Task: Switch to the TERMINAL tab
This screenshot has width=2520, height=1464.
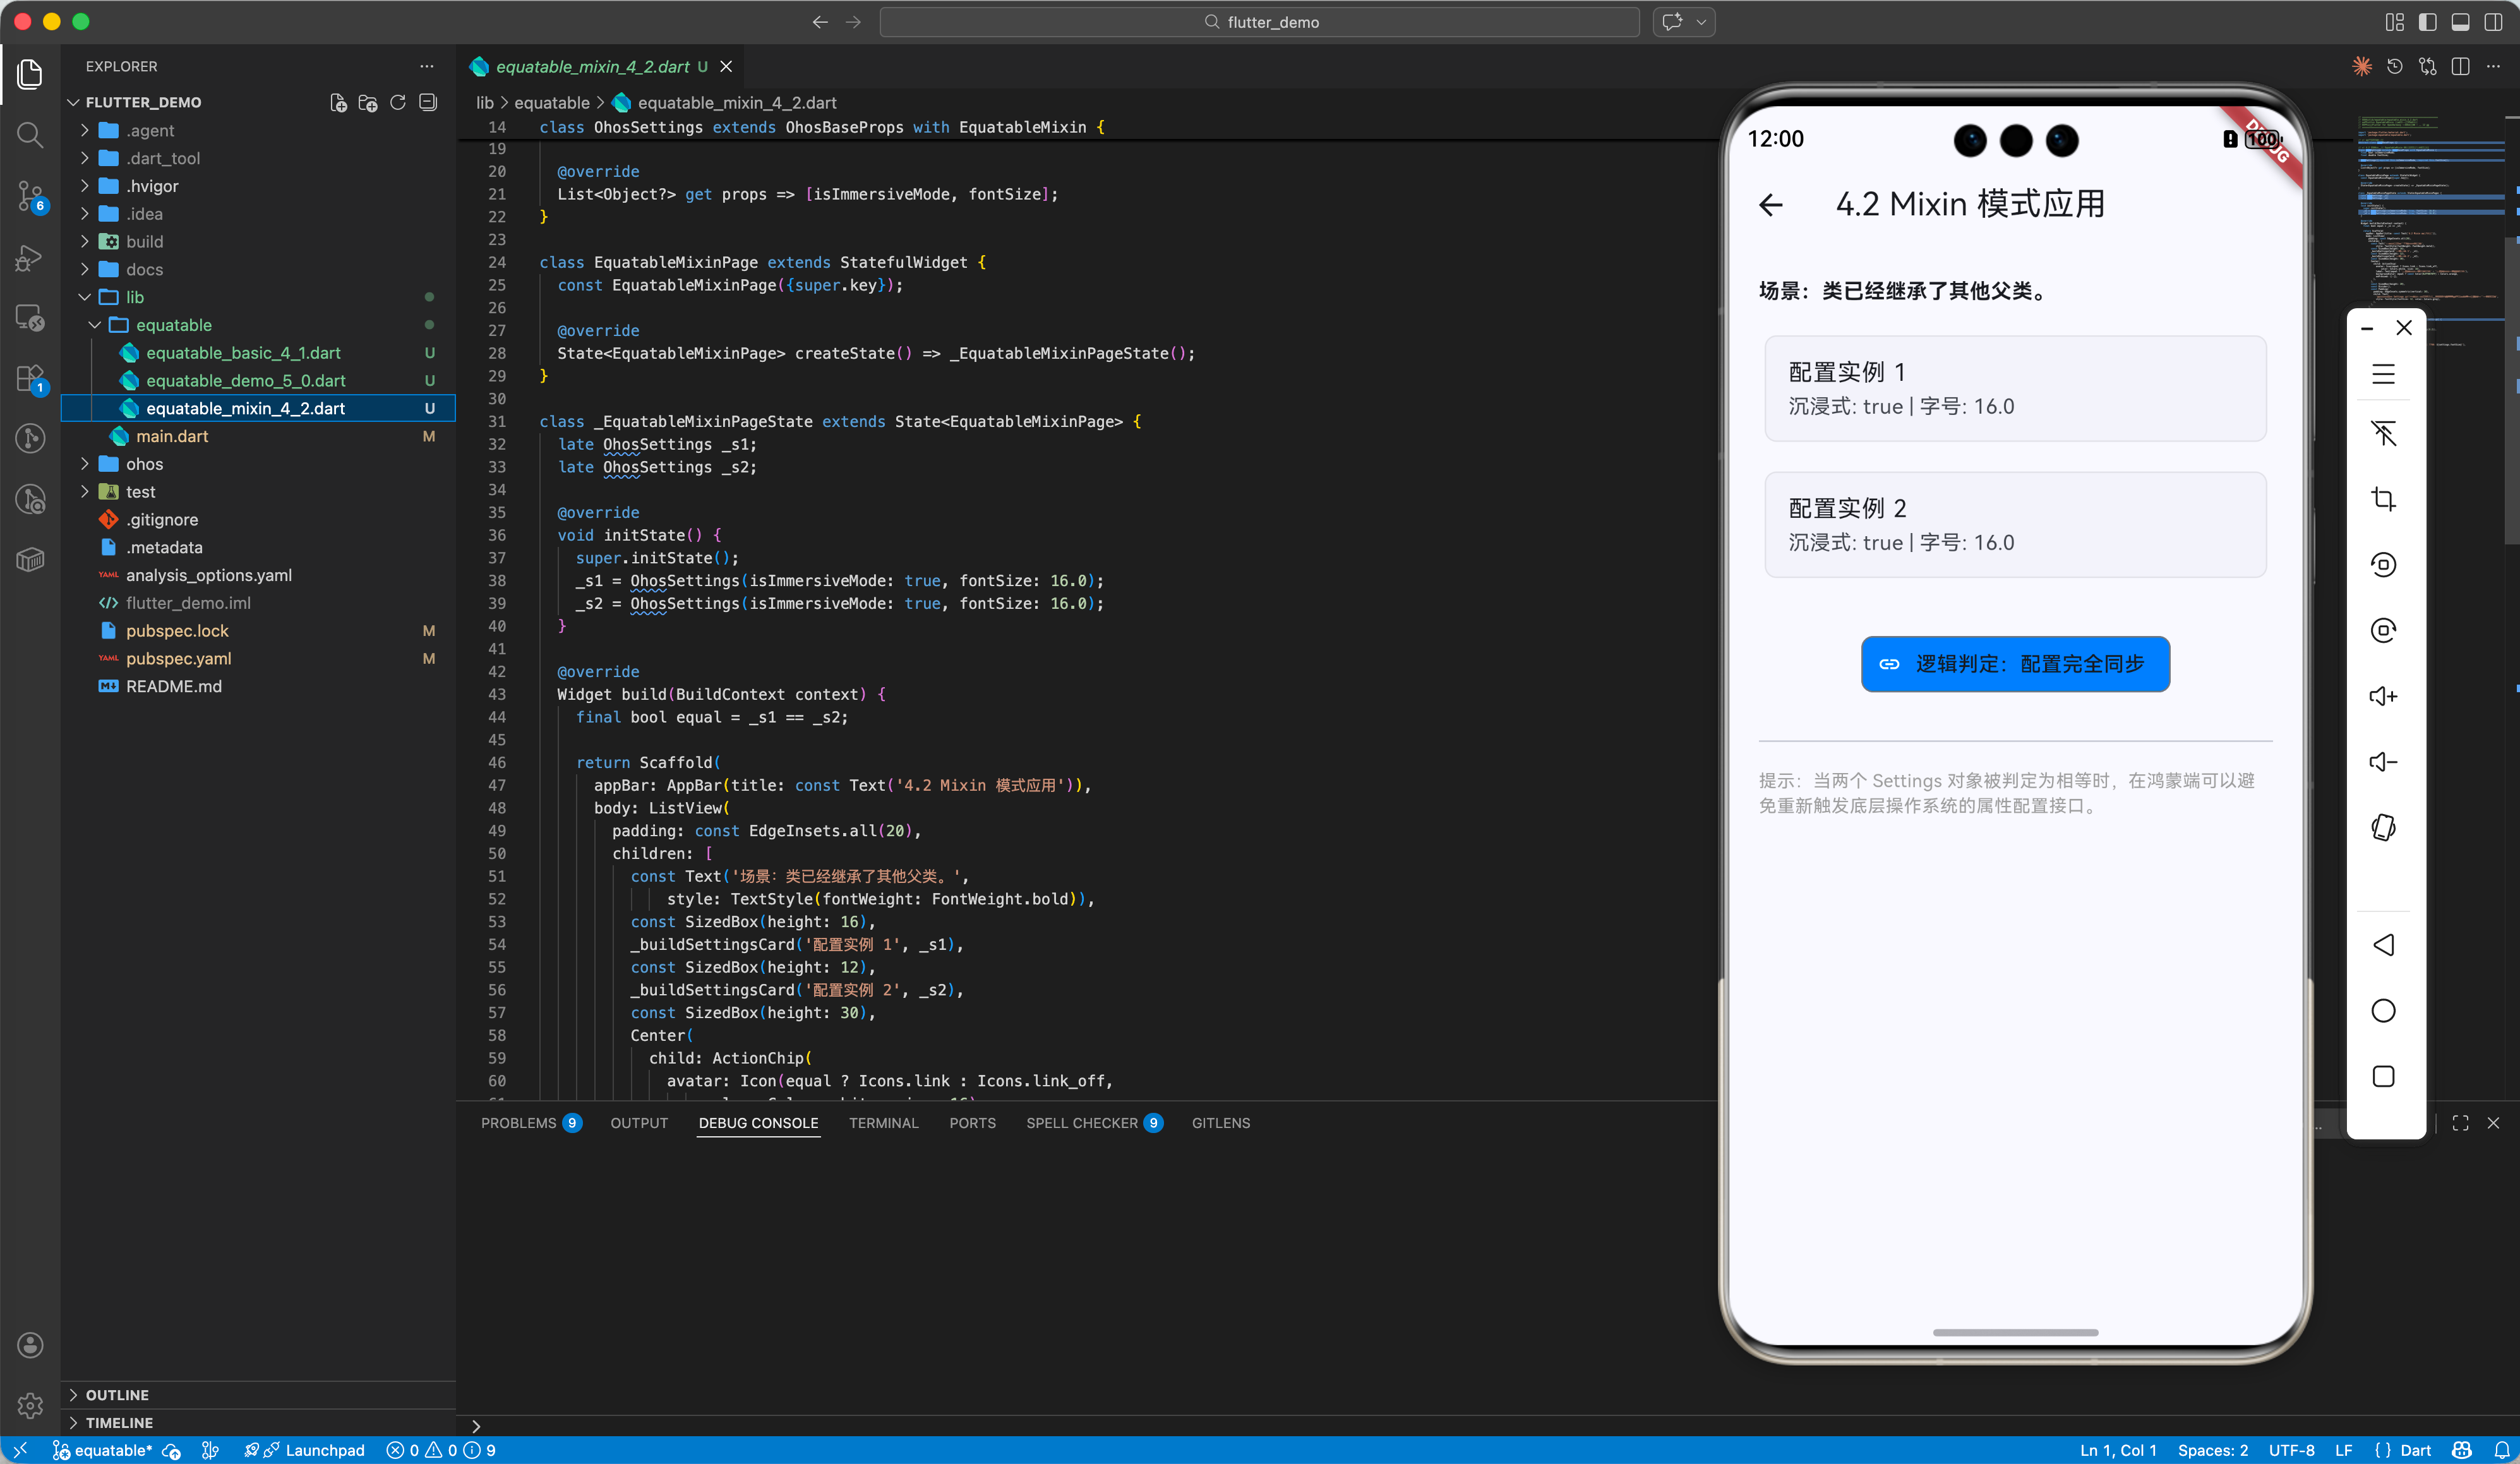Action: (883, 1123)
